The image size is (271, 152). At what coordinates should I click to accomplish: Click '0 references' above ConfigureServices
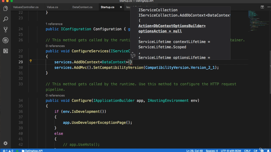[x=55, y=46]
